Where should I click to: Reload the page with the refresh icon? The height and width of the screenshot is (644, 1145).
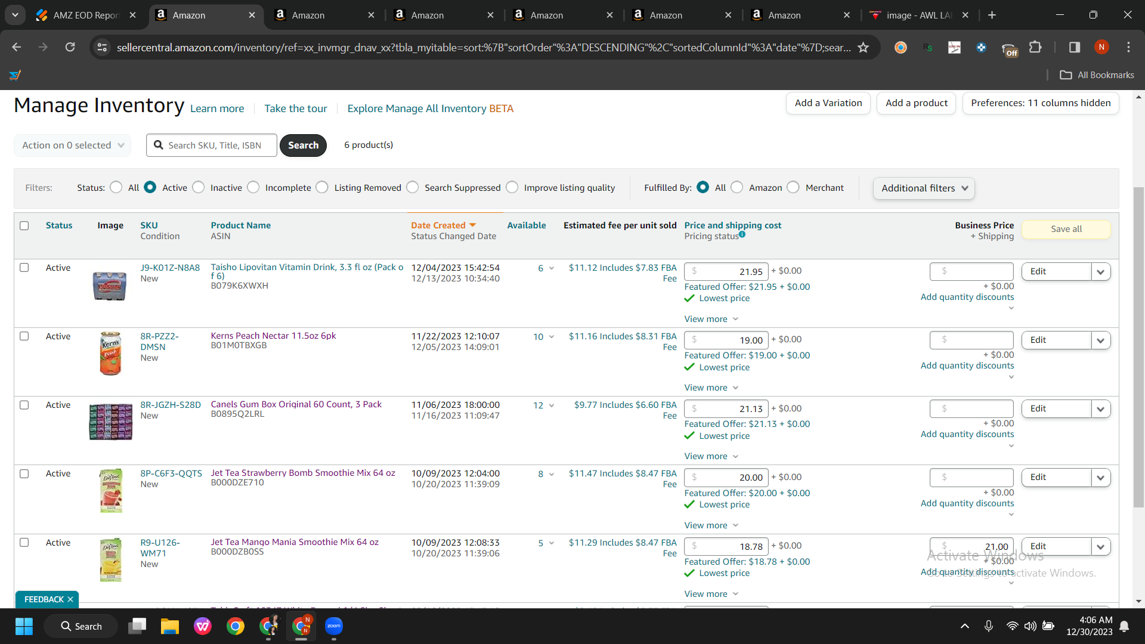pos(70,47)
